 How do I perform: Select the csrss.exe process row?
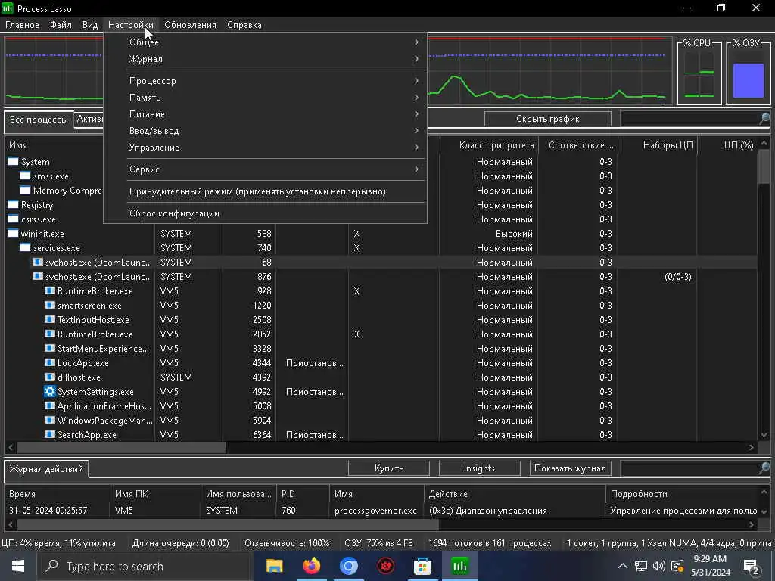coord(381,219)
